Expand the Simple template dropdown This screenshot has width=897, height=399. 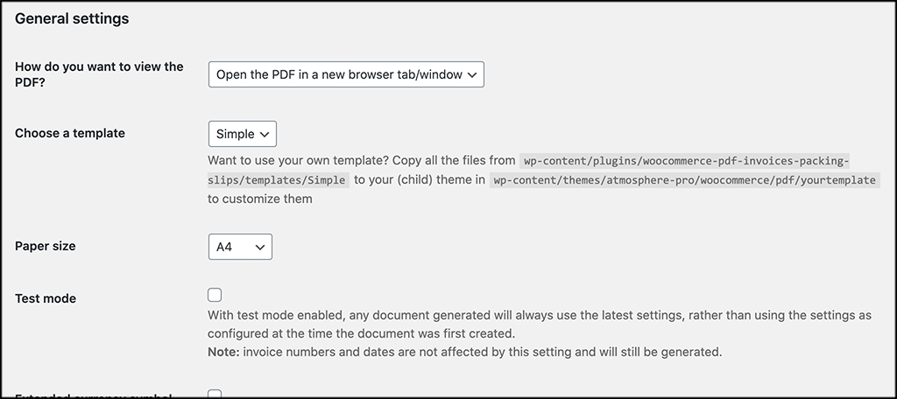[243, 134]
